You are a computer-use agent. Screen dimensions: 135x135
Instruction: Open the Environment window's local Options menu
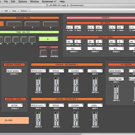click(x=25, y=11)
